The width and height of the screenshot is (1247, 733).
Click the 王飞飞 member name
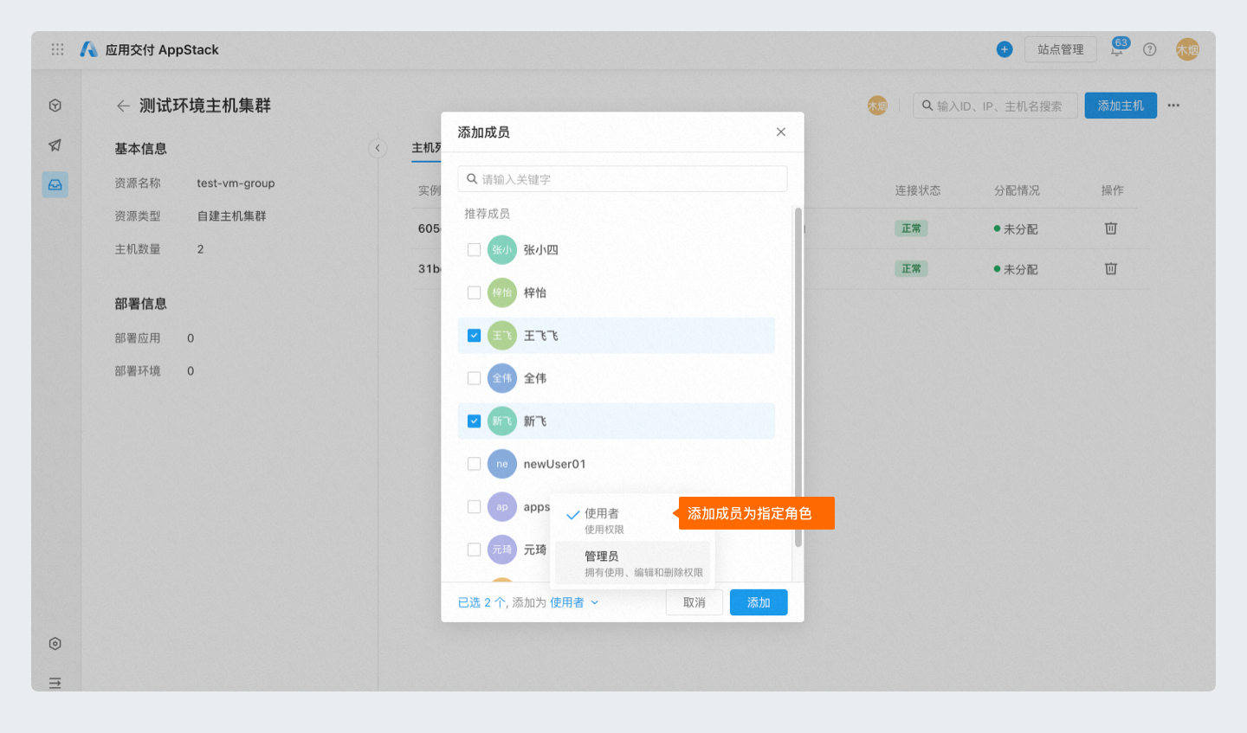pyautogui.click(x=541, y=336)
